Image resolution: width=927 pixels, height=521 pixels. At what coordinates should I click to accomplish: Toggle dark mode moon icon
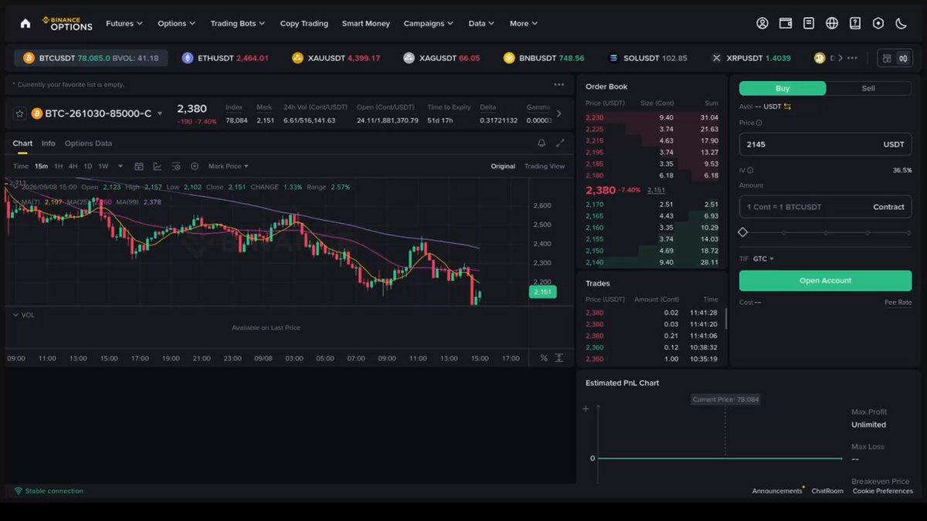[902, 23]
